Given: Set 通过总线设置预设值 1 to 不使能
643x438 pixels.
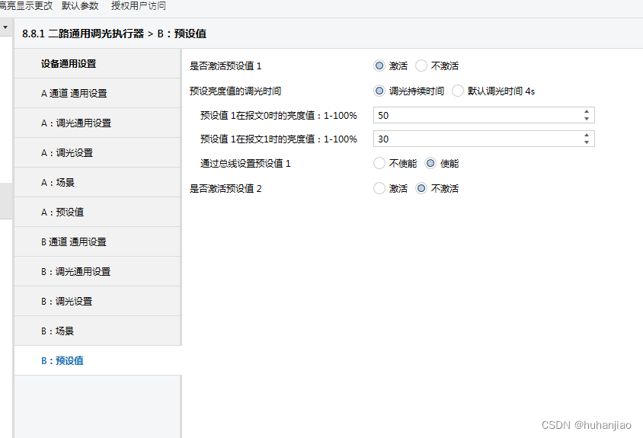Looking at the screenshot, I should (x=379, y=163).
